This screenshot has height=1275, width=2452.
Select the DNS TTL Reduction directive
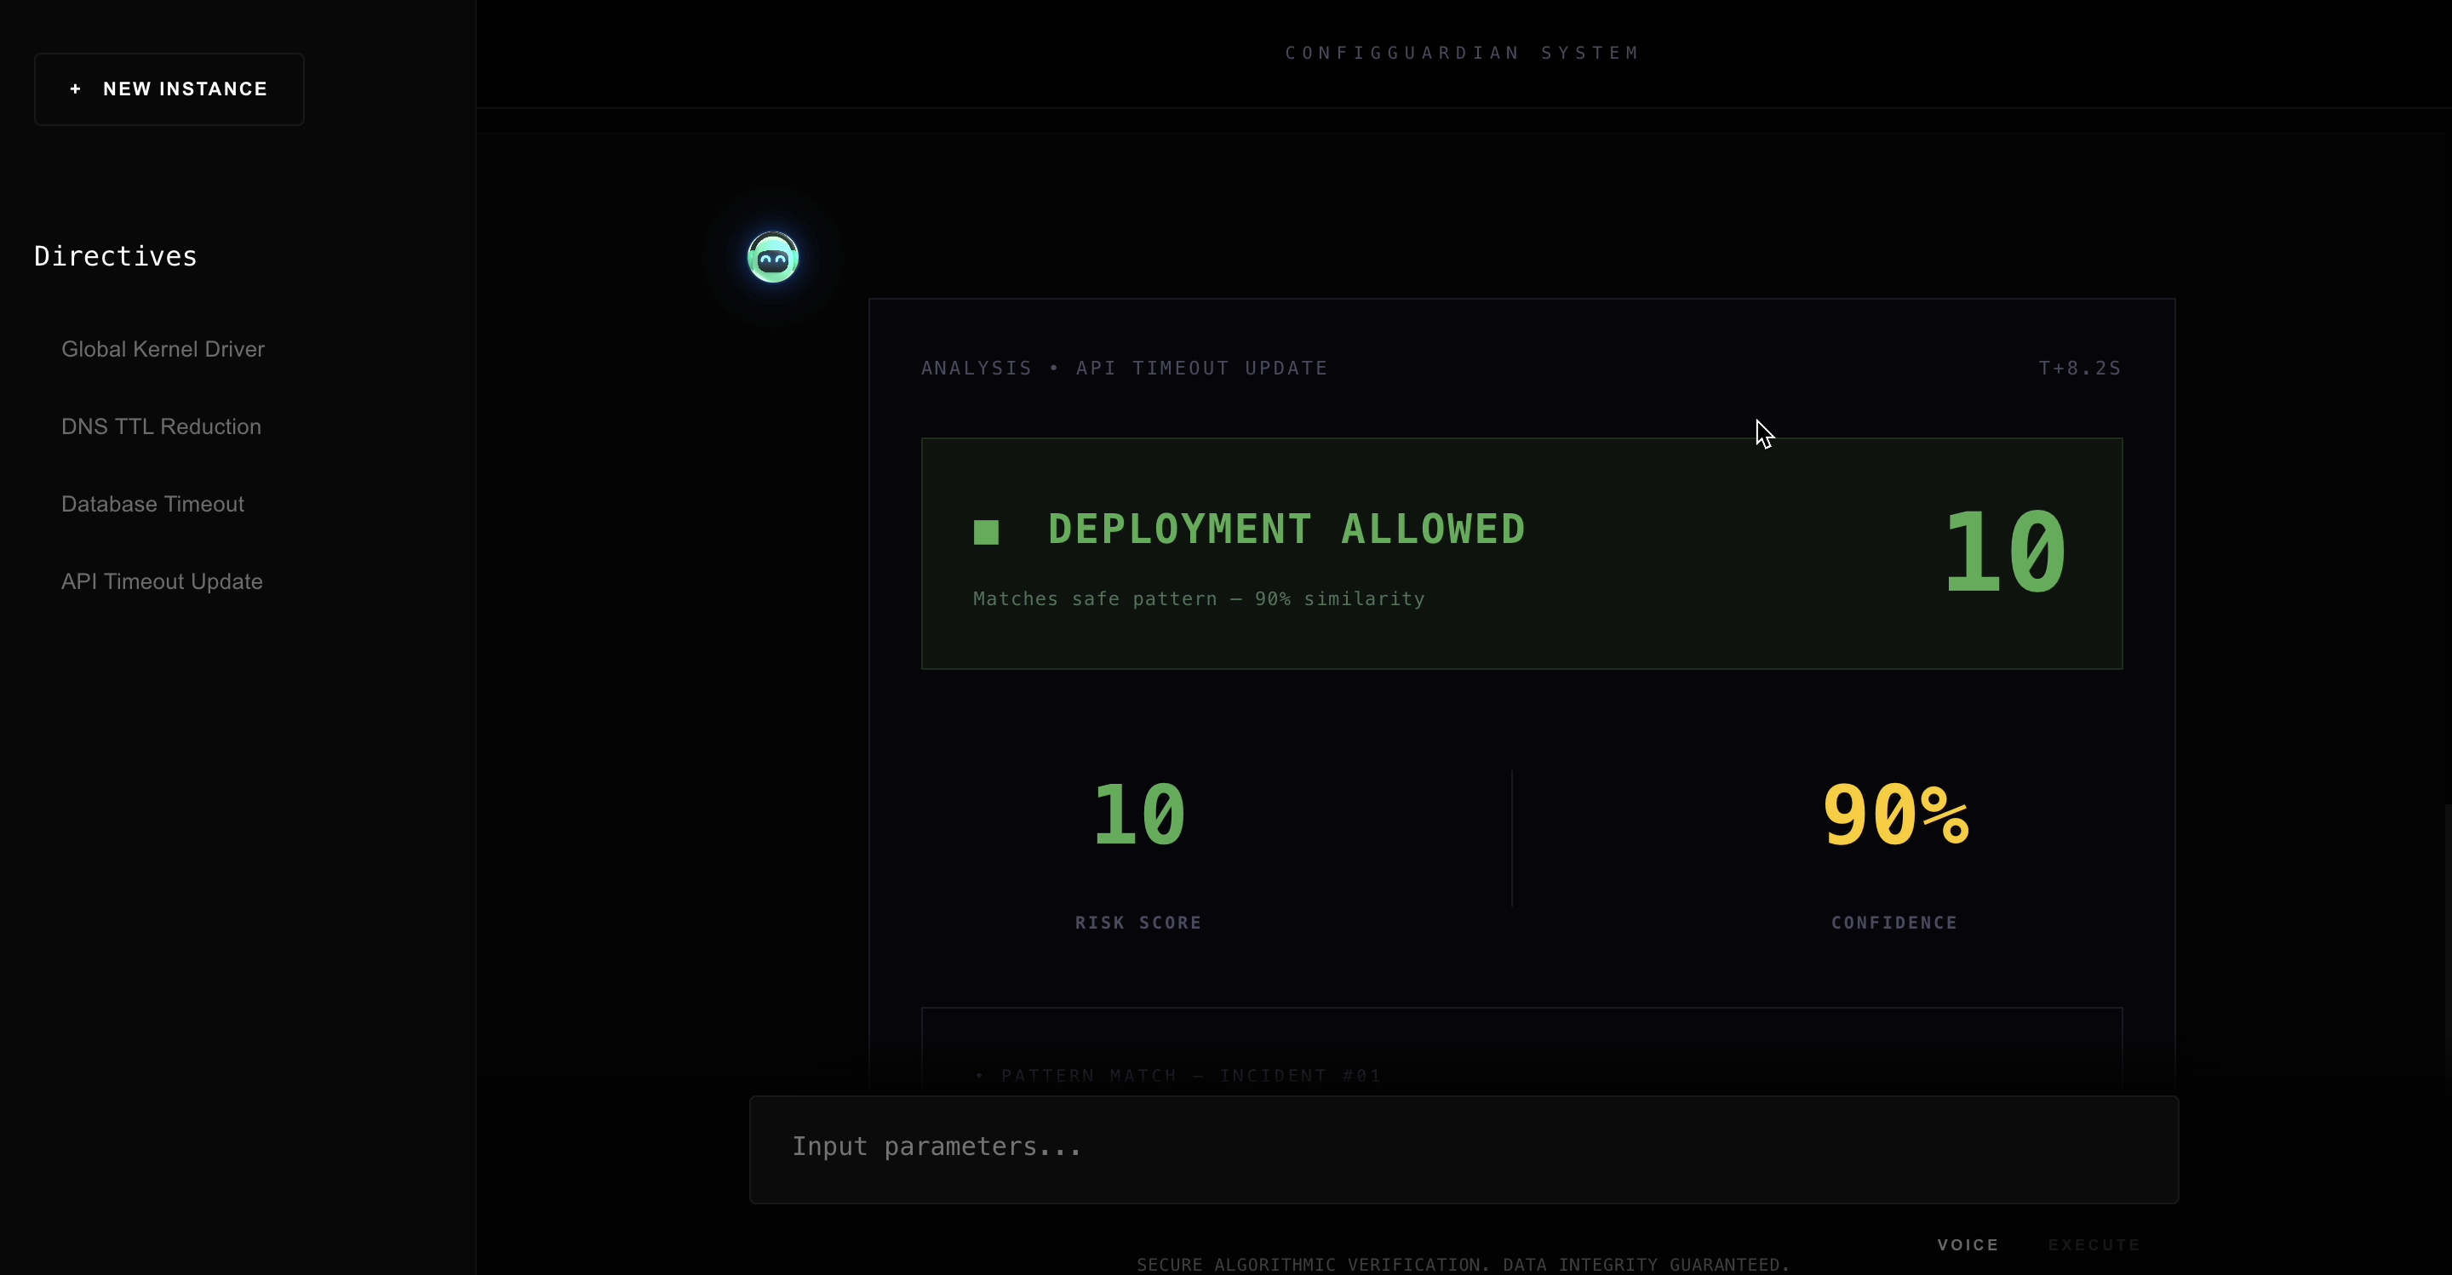click(x=161, y=426)
